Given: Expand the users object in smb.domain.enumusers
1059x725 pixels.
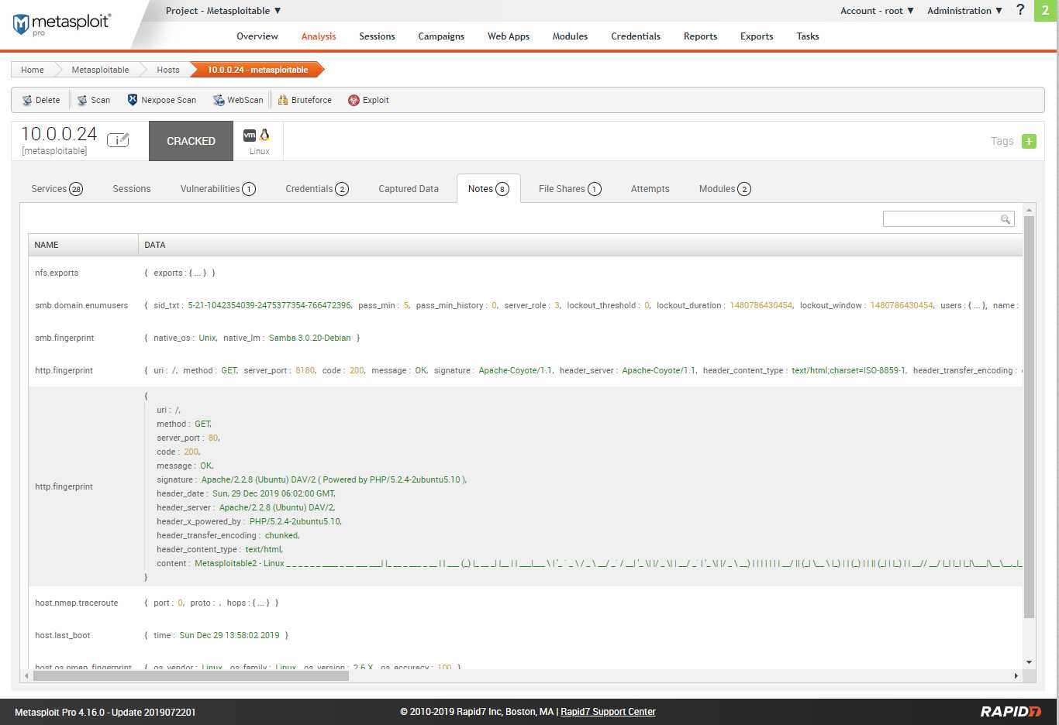Looking at the screenshot, I should 978,305.
